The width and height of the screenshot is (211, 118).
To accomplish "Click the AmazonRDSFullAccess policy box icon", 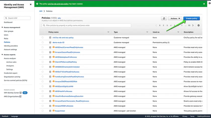I will (x=54, y=106).
